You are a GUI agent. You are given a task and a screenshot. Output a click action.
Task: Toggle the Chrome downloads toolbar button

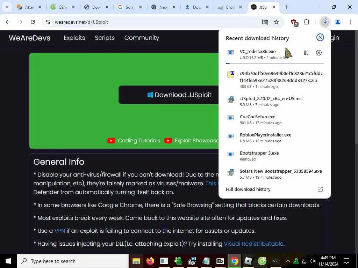pyautogui.click(x=325, y=22)
